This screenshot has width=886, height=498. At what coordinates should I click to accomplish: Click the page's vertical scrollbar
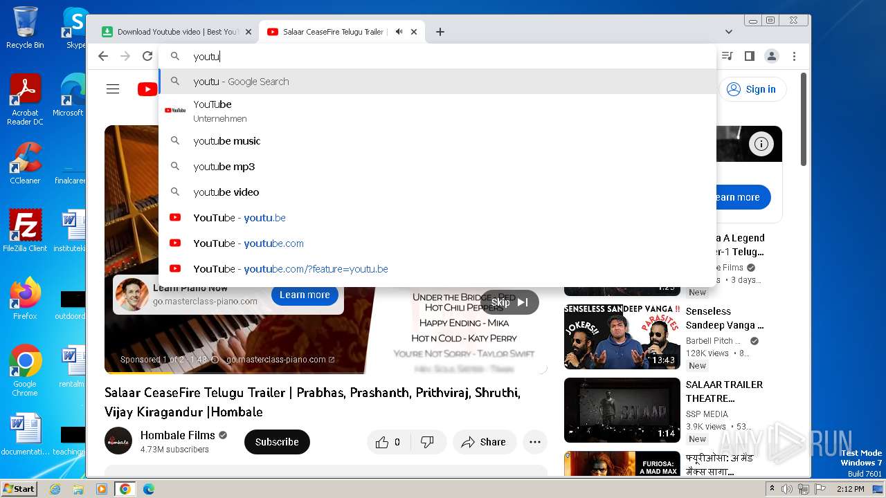(x=804, y=118)
